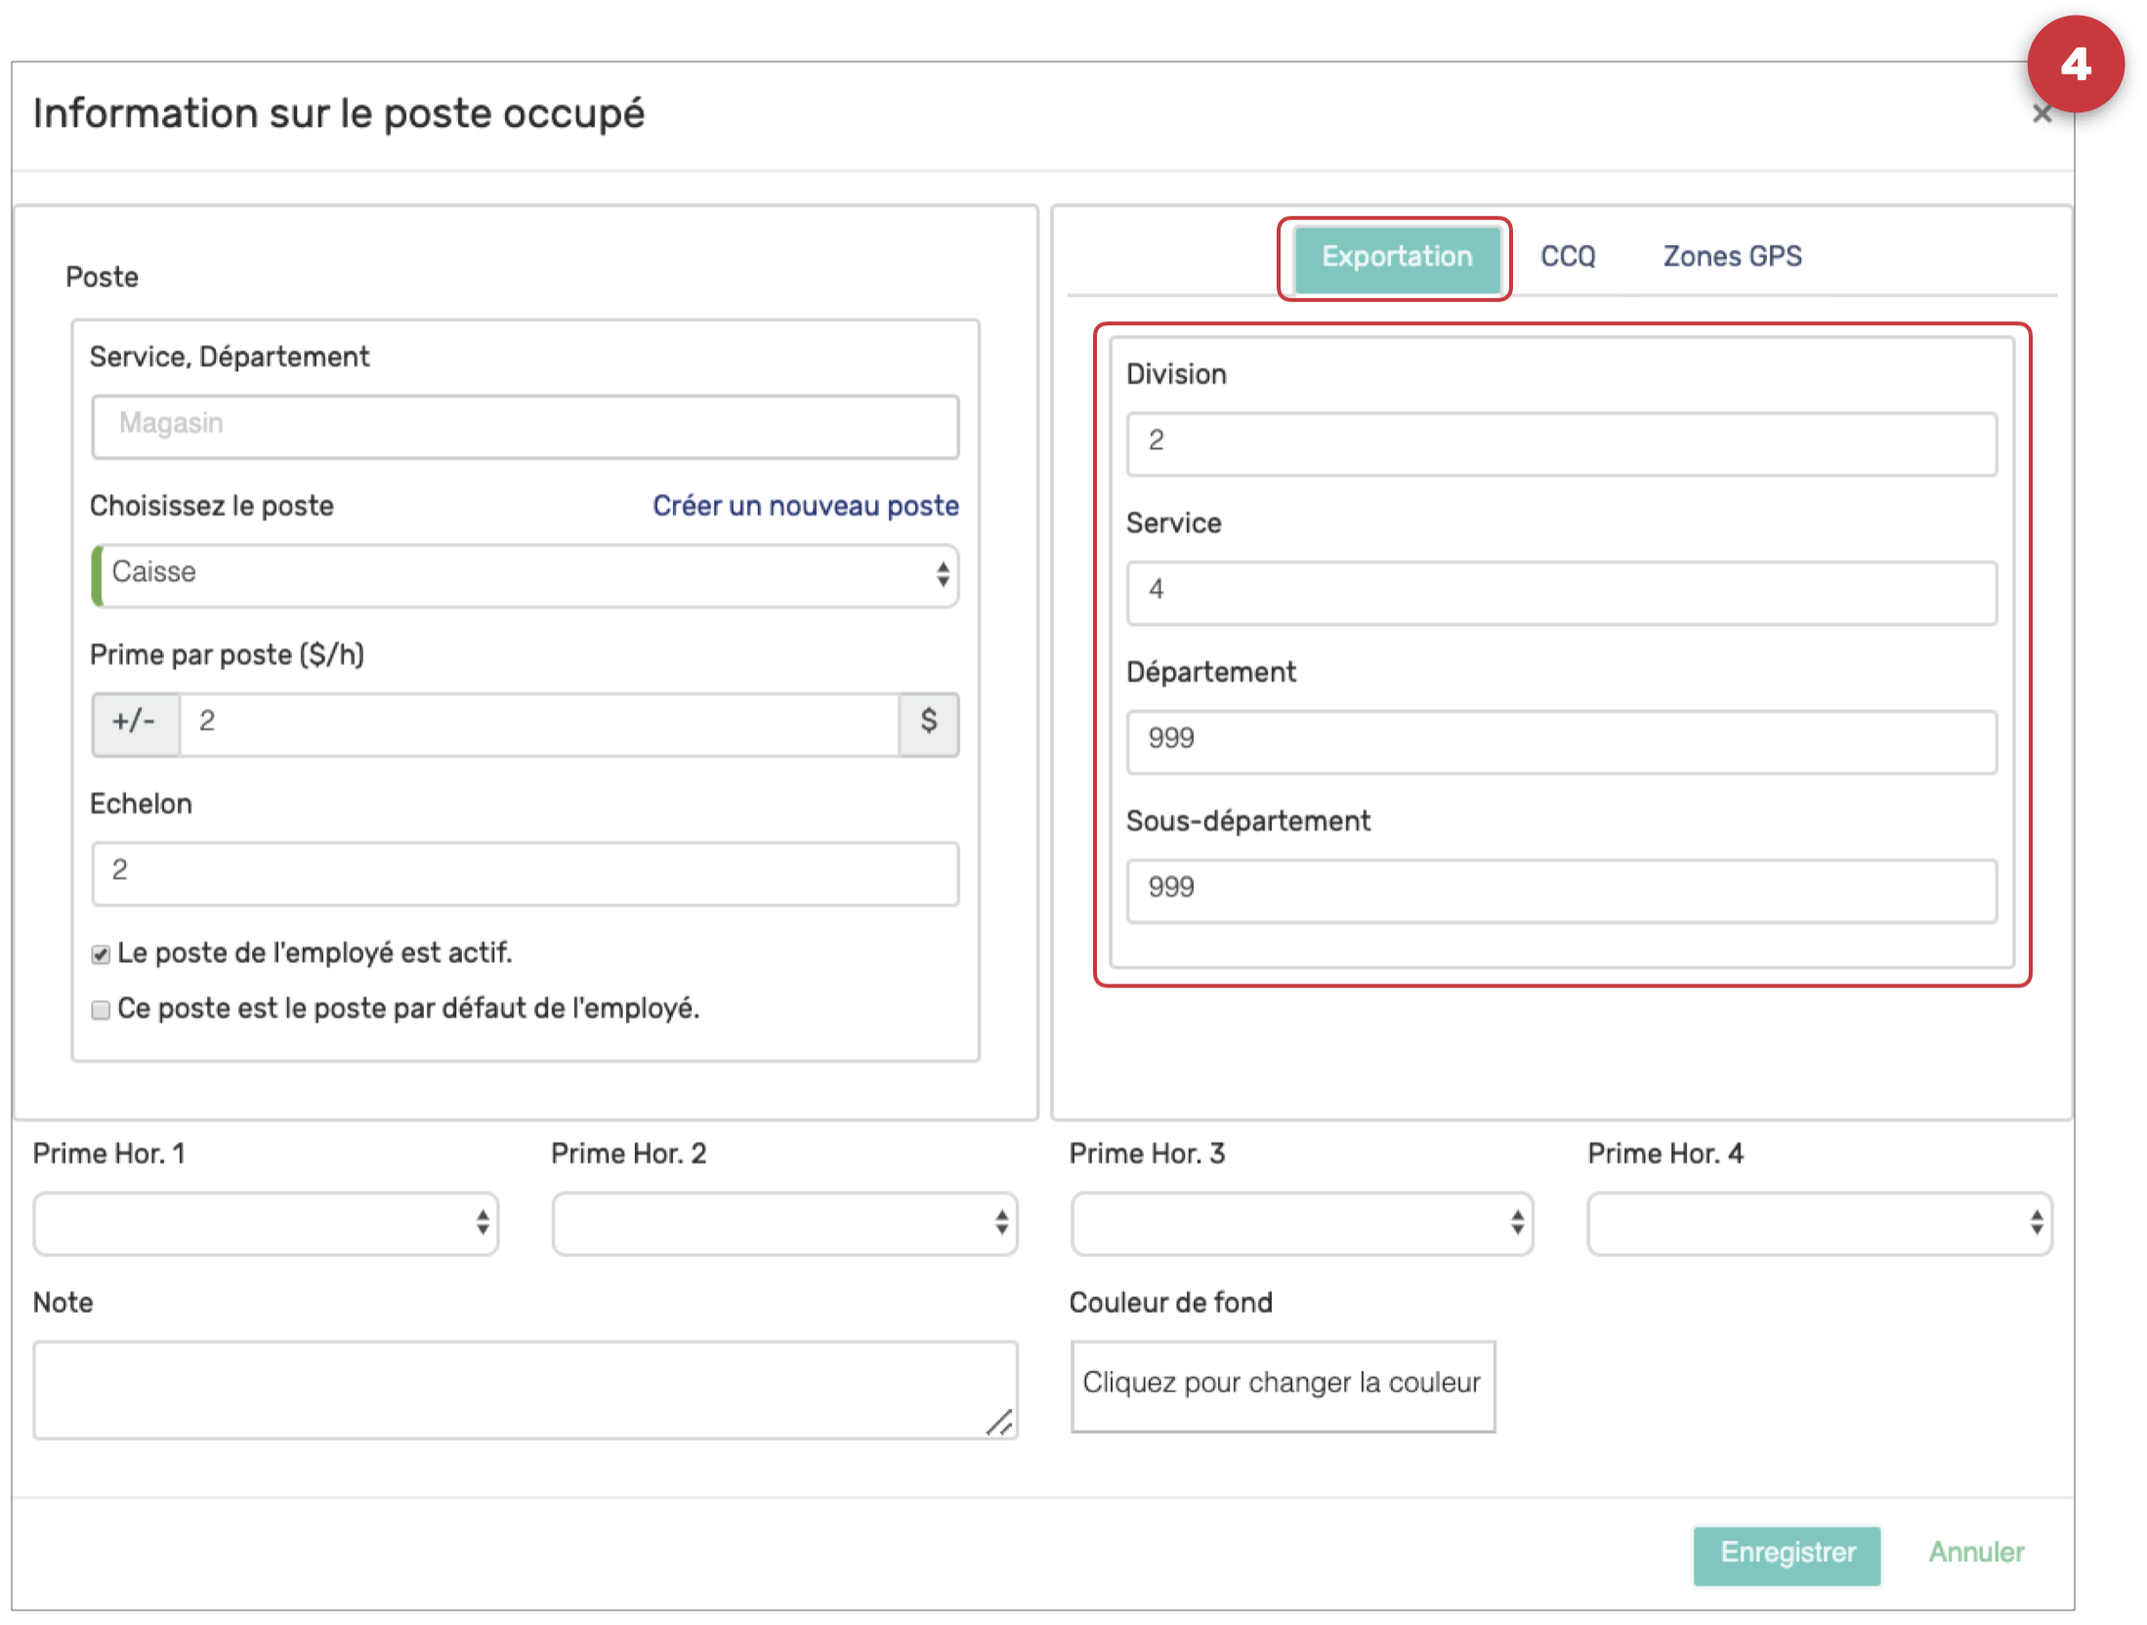The height and width of the screenshot is (1625, 2147).
Task: Click into the Division field
Action: [1560, 443]
